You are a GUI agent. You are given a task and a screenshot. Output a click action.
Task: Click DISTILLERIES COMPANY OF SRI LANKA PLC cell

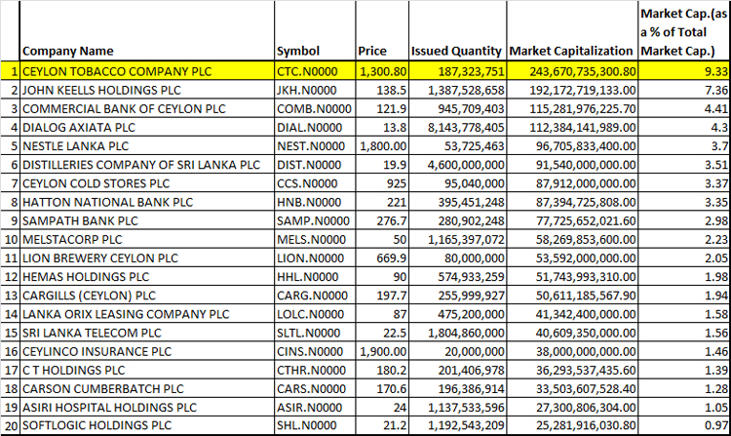pos(147,165)
